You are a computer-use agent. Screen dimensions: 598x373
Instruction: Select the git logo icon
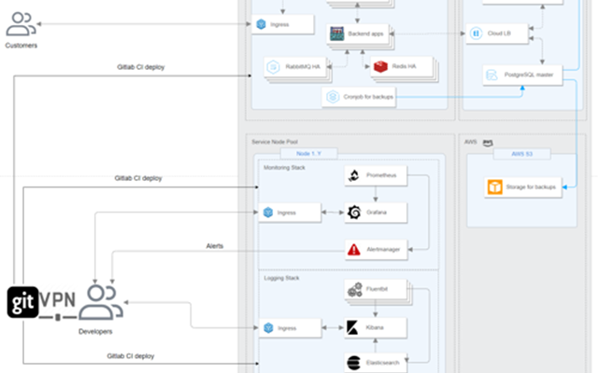click(22, 302)
